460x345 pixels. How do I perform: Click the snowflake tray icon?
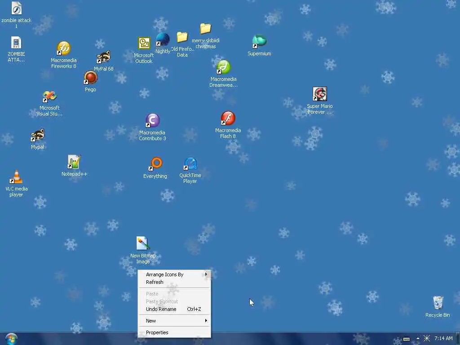[427, 339]
